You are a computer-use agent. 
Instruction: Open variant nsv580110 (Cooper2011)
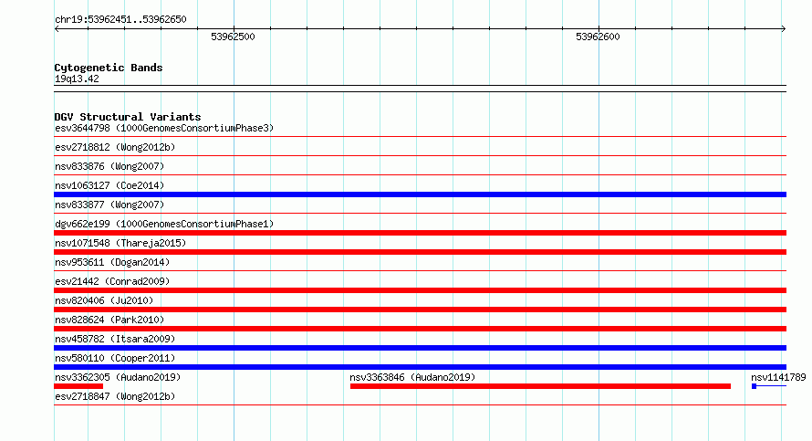(115, 358)
